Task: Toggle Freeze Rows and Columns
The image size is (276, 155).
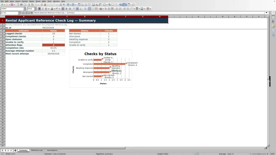Action: pyautogui.click(x=124, y=5)
